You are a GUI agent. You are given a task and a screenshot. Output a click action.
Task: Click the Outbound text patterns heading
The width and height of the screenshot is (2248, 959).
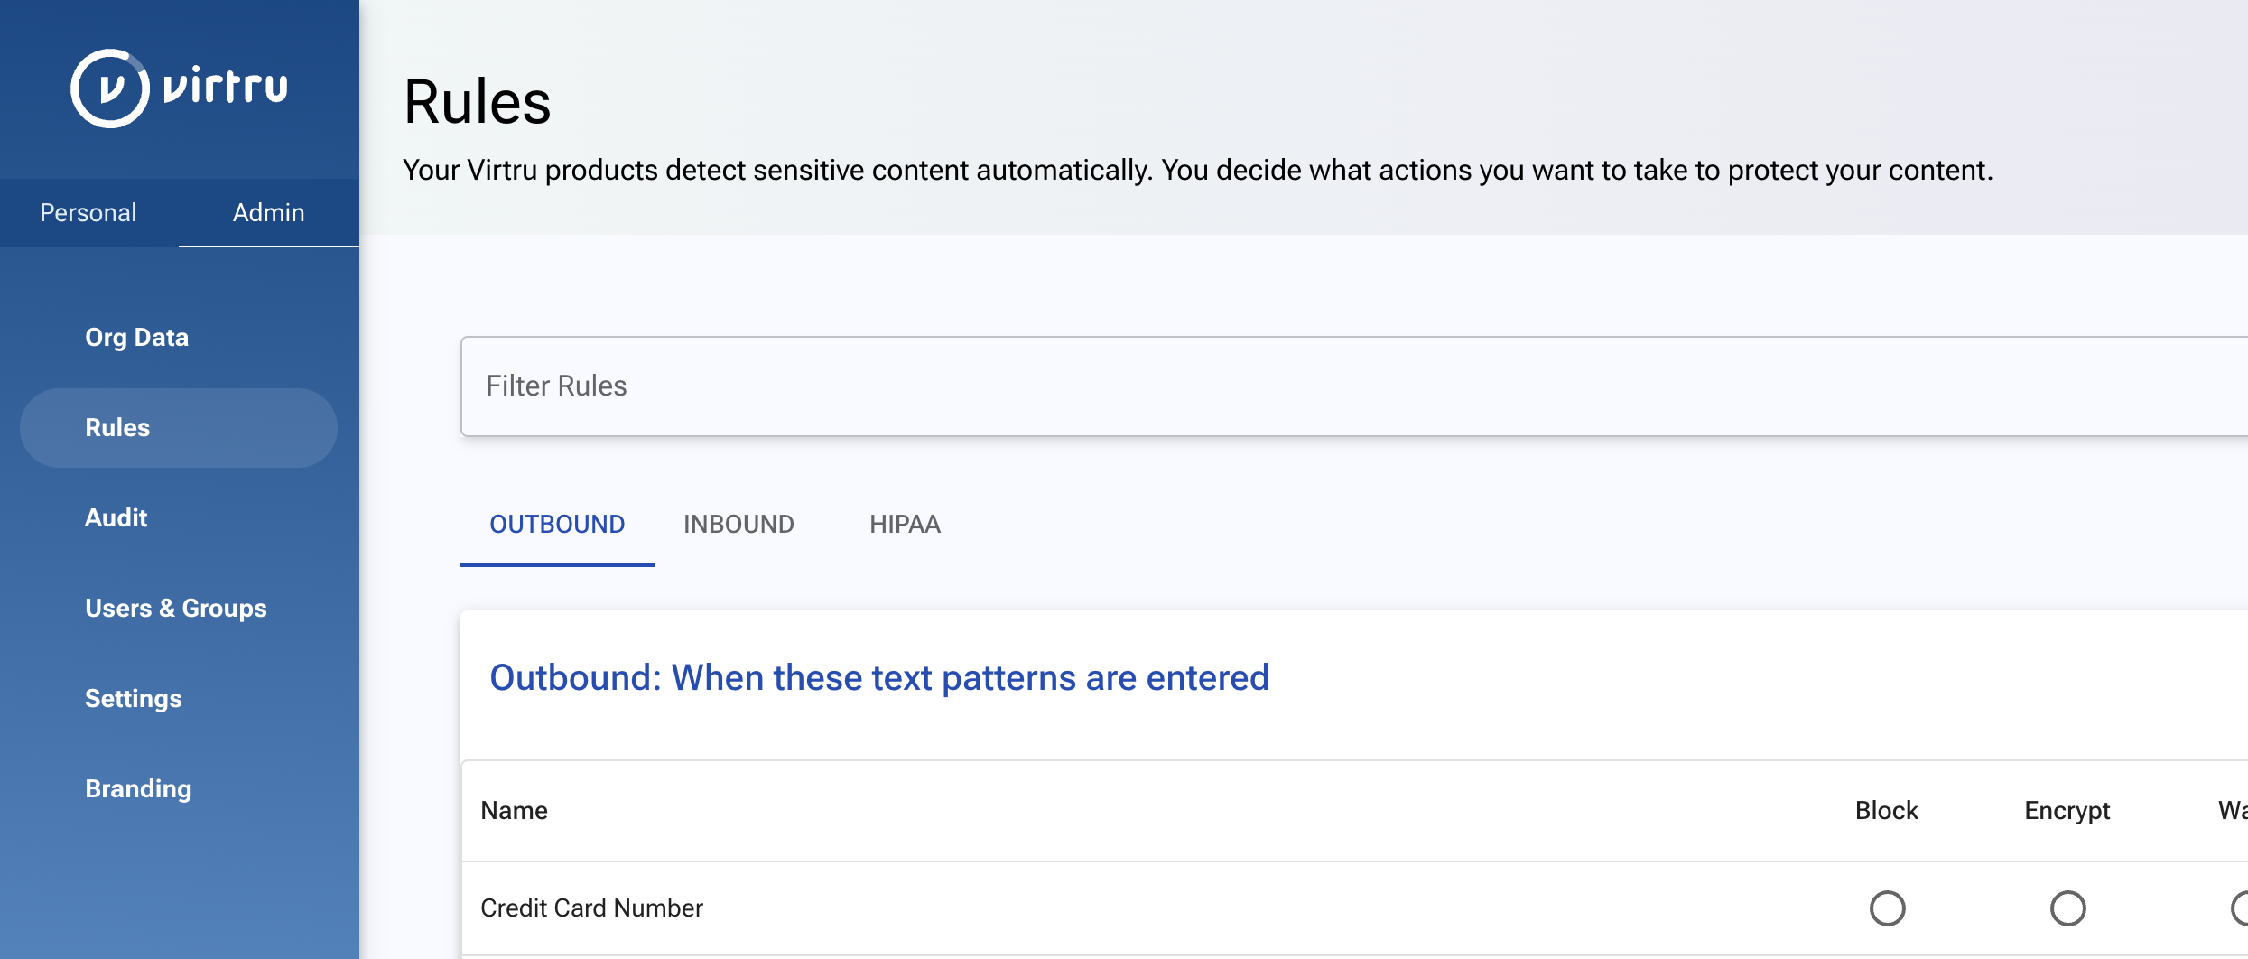click(x=879, y=678)
